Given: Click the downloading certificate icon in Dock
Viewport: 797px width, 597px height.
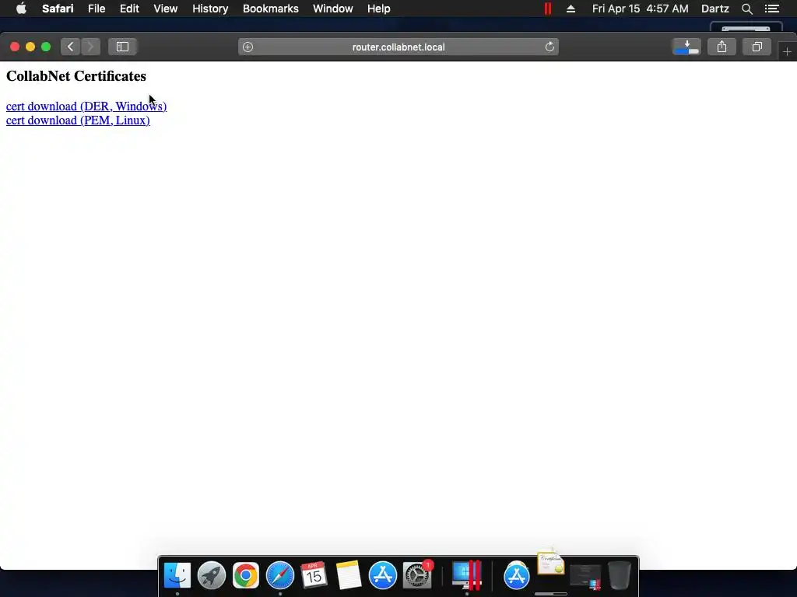Looking at the screenshot, I should (x=550, y=564).
